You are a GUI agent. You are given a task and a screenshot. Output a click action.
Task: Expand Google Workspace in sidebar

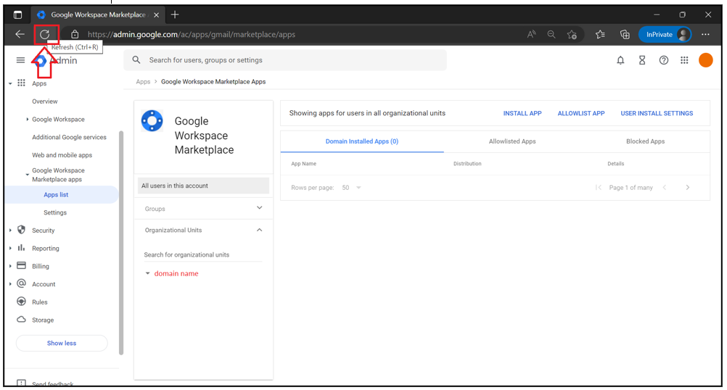click(28, 119)
